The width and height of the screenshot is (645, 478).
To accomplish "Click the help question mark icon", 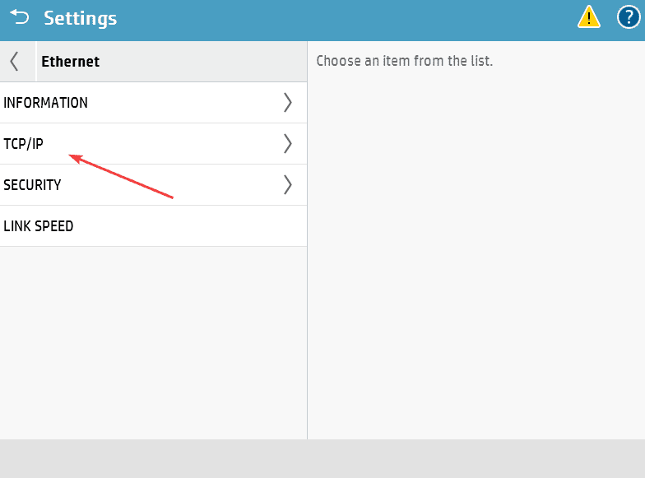I will [x=629, y=17].
